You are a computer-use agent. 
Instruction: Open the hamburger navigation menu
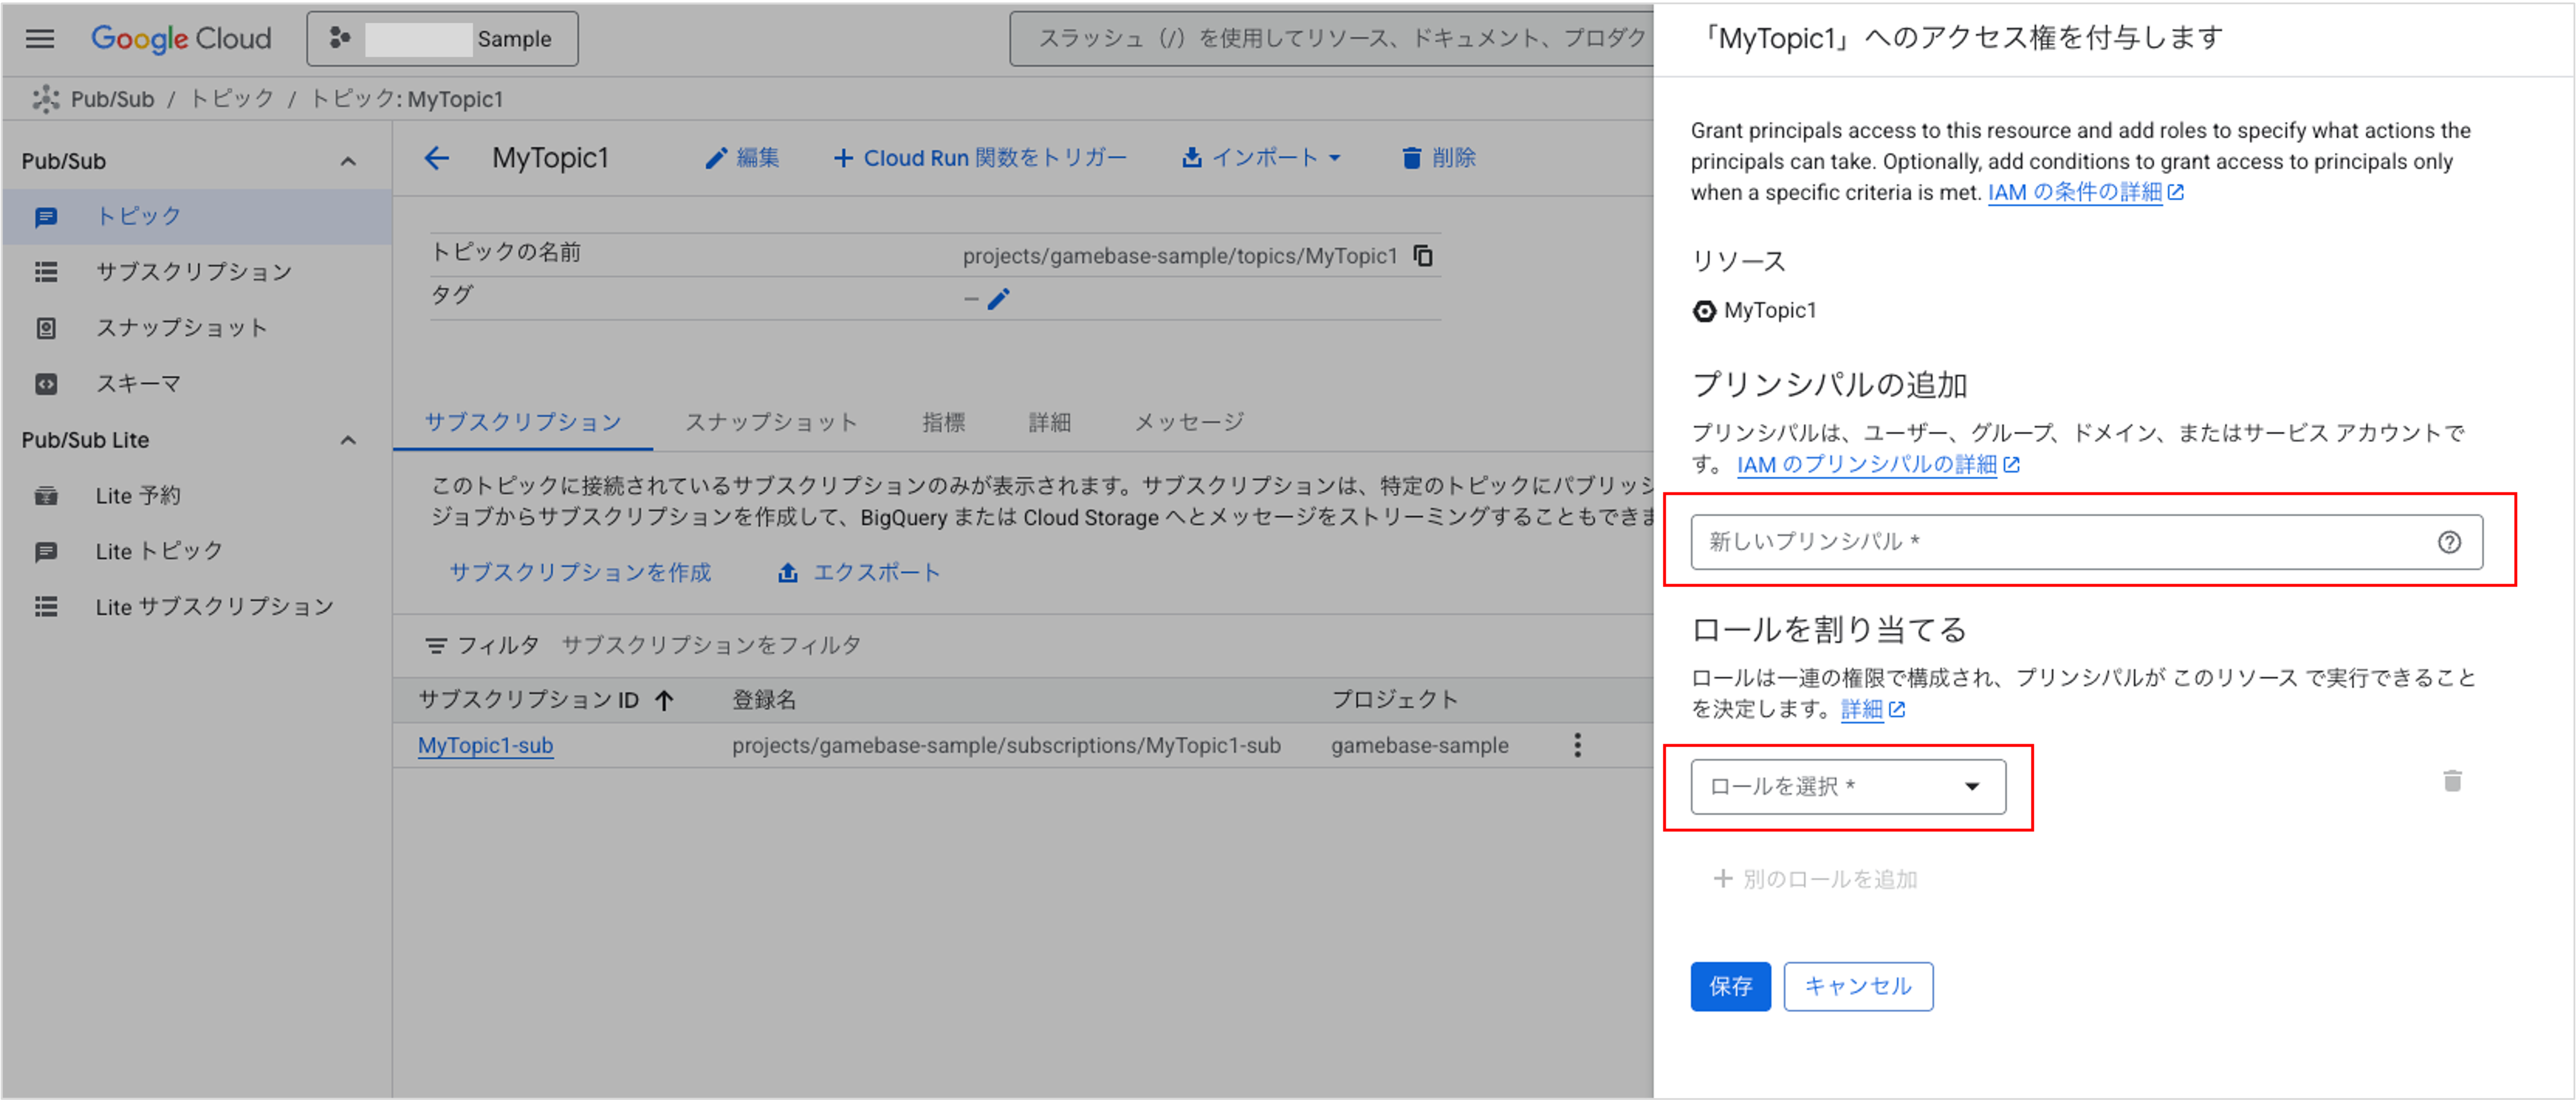[x=40, y=39]
